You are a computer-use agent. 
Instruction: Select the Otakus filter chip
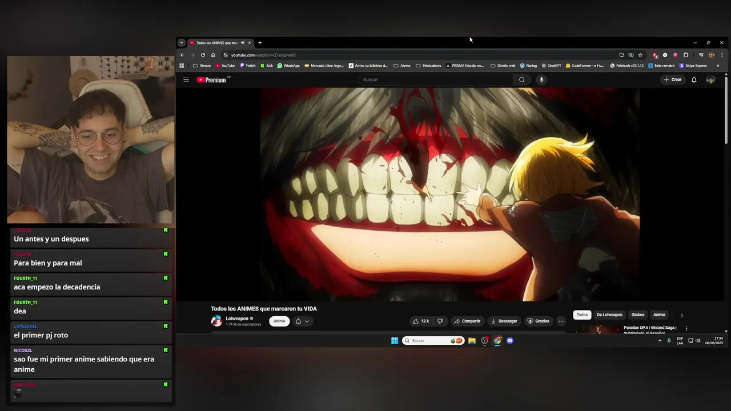click(x=638, y=315)
